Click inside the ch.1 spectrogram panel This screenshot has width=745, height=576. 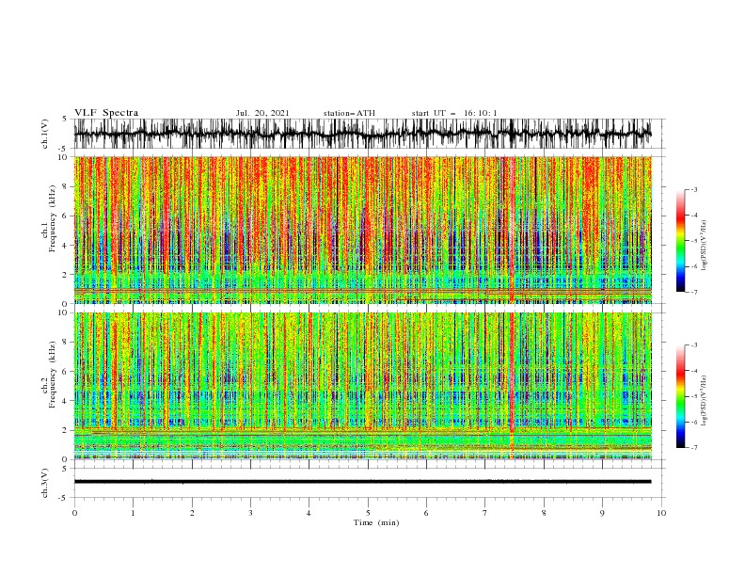362,230
